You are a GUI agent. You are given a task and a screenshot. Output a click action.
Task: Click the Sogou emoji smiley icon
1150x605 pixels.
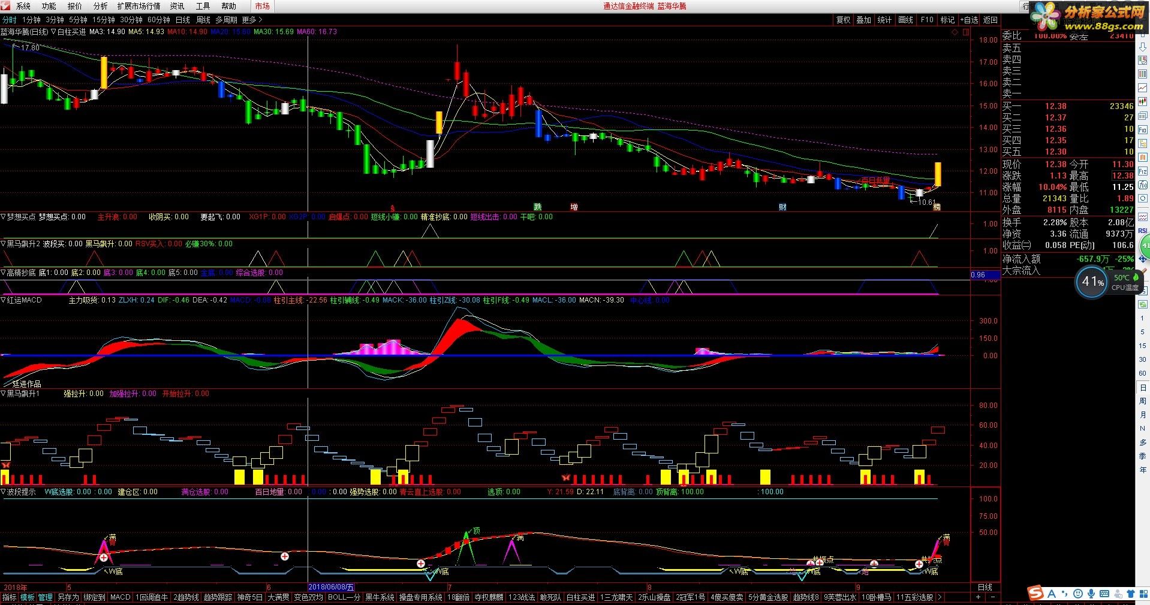point(1077,594)
